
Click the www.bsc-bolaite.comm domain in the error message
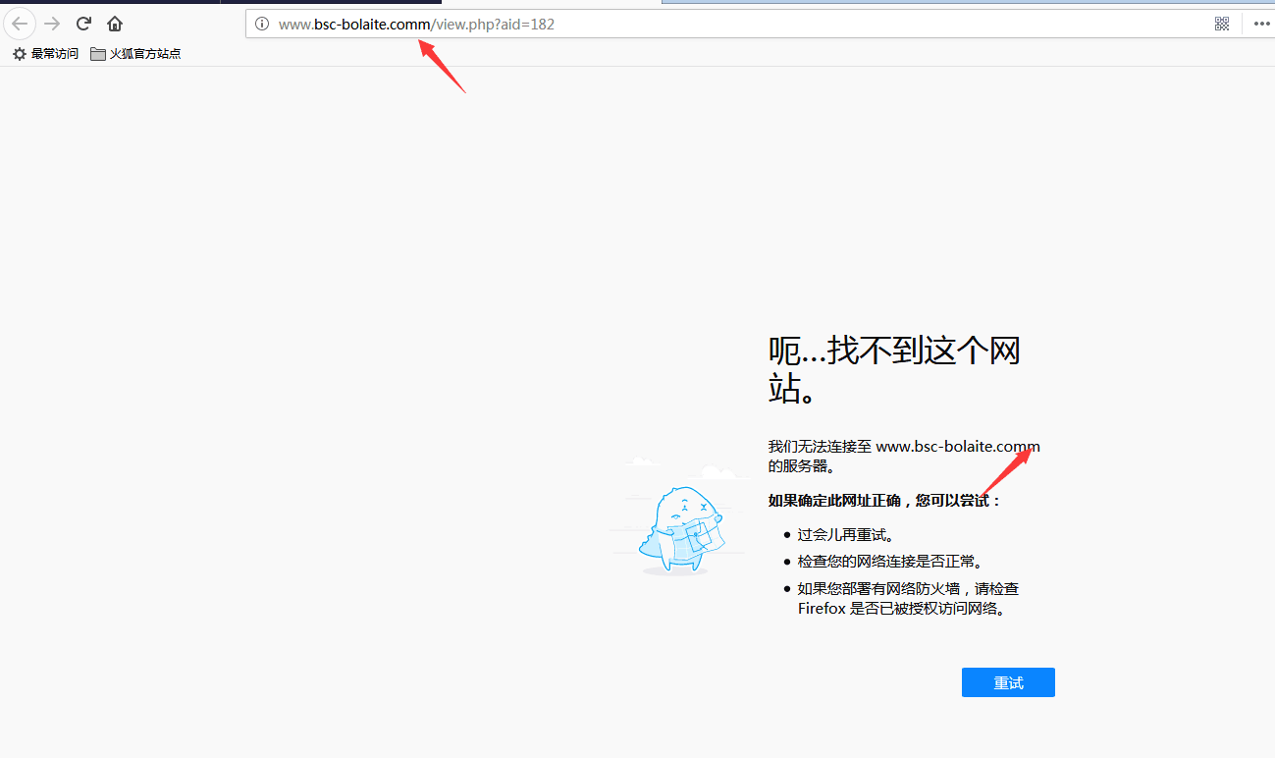click(x=957, y=447)
